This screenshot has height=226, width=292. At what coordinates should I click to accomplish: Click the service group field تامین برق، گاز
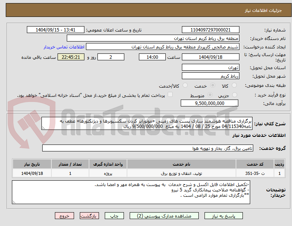[148, 148]
